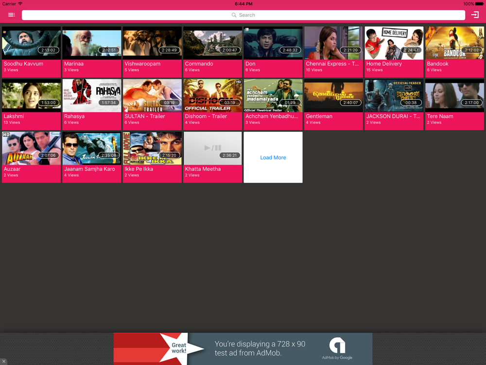Select the Ikke Pe Ikka thumbnail

(x=152, y=148)
